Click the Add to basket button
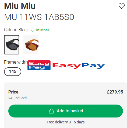Image resolution: width=127 pixels, height=128 pixels. pos(66,111)
